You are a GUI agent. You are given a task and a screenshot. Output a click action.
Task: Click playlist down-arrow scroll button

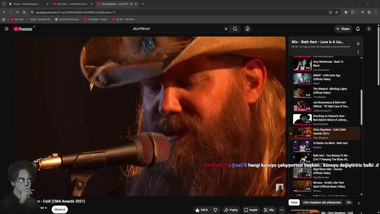pyautogui.click(x=361, y=194)
